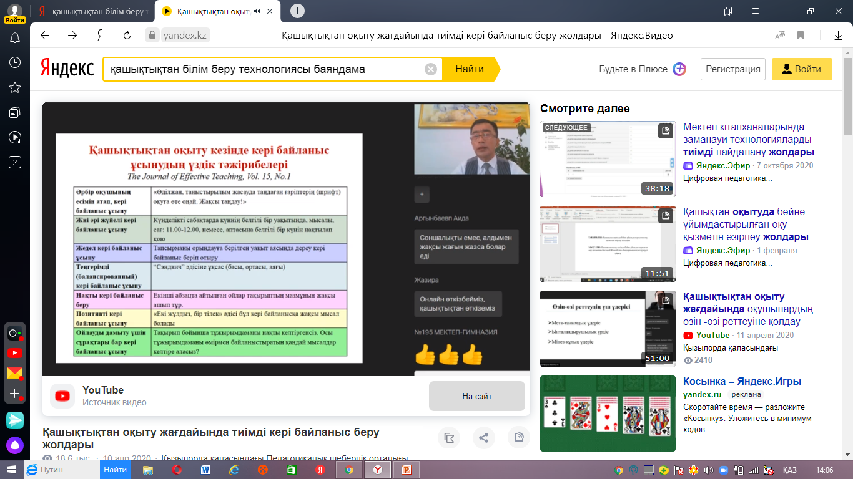The height and width of the screenshot is (479, 853).
Task: Open browsing history clock icon
Action: coord(15,62)
